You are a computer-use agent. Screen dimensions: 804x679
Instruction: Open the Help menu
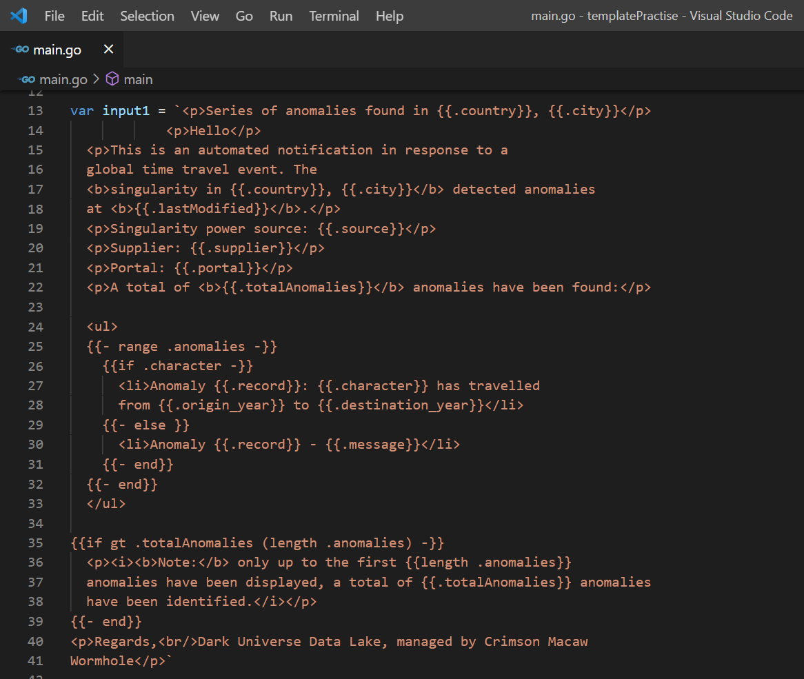pos(389,15)
